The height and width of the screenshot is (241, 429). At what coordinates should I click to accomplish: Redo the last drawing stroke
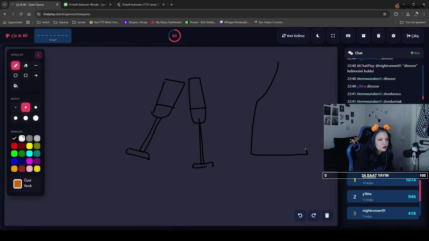(x=314, y=216)
